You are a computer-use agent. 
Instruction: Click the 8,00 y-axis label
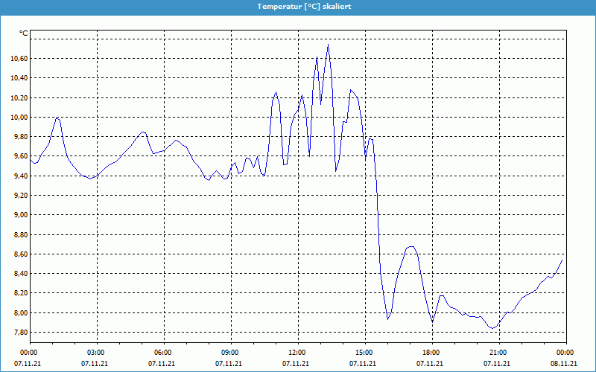tap(21, 312)
